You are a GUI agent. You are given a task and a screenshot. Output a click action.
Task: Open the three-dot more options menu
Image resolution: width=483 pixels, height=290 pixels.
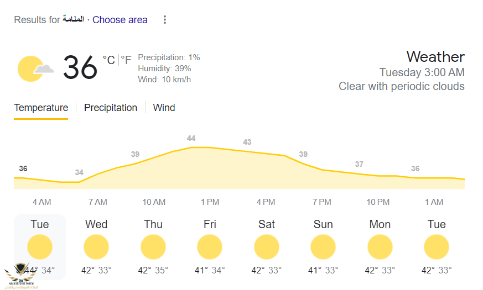click(x=164, y=20)
